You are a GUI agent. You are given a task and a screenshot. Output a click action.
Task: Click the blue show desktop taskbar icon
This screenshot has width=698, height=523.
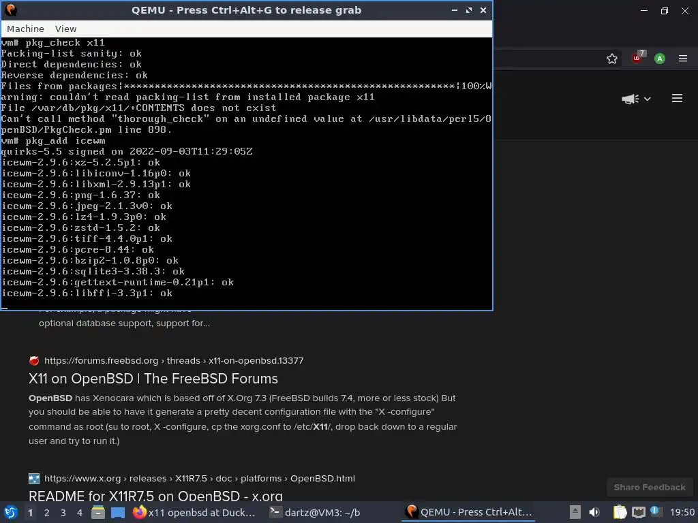click(117, 513)
